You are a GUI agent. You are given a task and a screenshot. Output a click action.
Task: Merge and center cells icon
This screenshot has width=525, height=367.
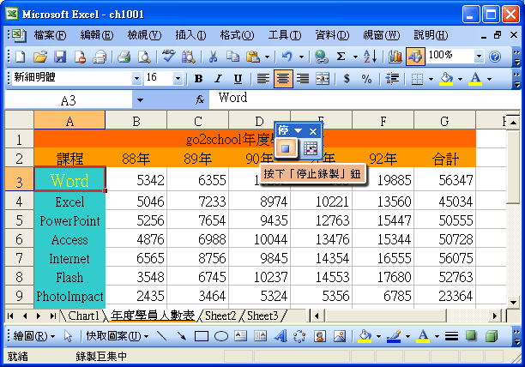tap(323, 79)
